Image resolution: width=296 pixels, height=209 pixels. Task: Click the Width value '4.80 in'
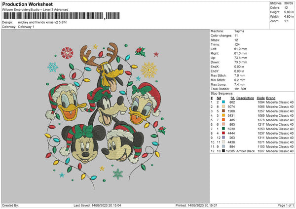tap(289, 17)
